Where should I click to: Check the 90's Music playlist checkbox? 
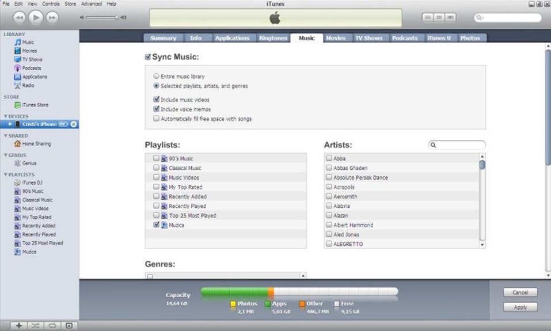pos(156,158)
